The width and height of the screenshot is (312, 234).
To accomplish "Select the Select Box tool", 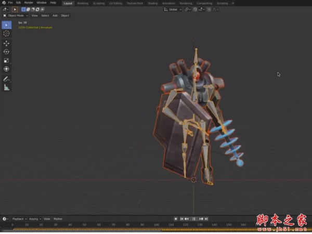I will click(6, 24).
